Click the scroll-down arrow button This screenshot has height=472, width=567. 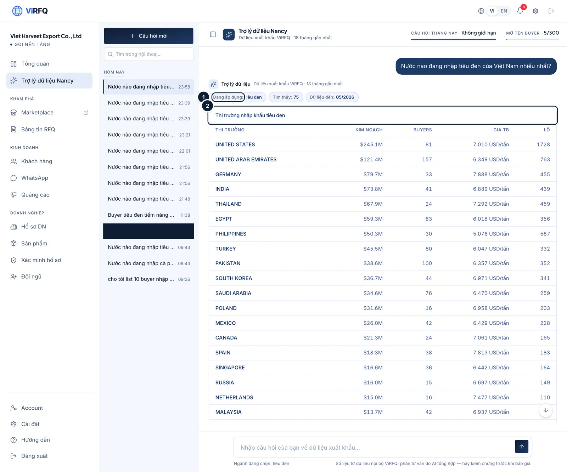point(545,410)
